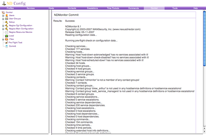Click the 'ndmonitor' contact warning line

coord(102,80)
